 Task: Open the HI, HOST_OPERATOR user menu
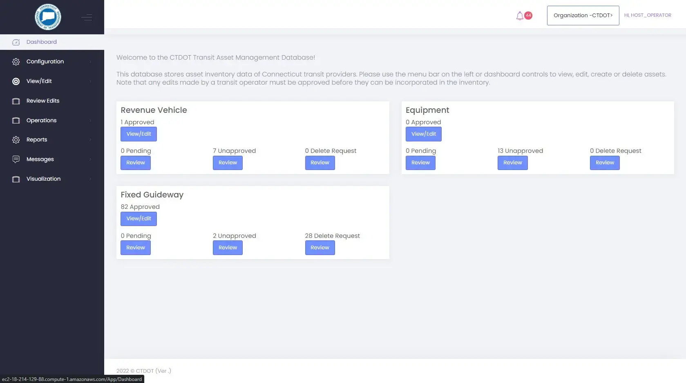click(647, 16)
